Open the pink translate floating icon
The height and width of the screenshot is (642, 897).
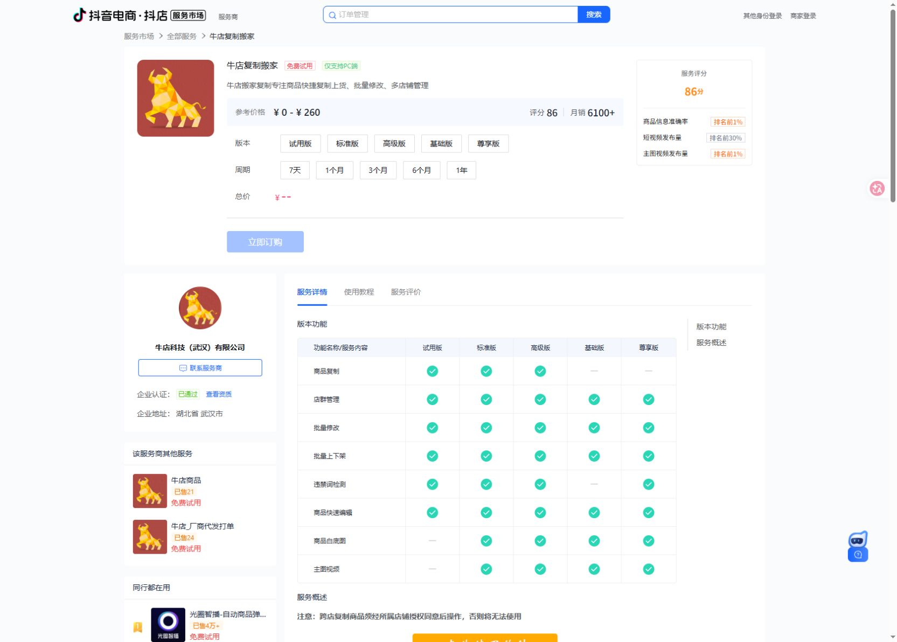877,189
